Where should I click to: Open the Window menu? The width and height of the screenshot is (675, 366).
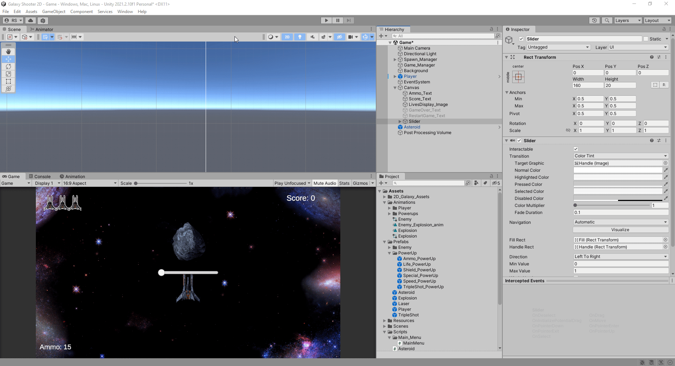tap(125, 12)
